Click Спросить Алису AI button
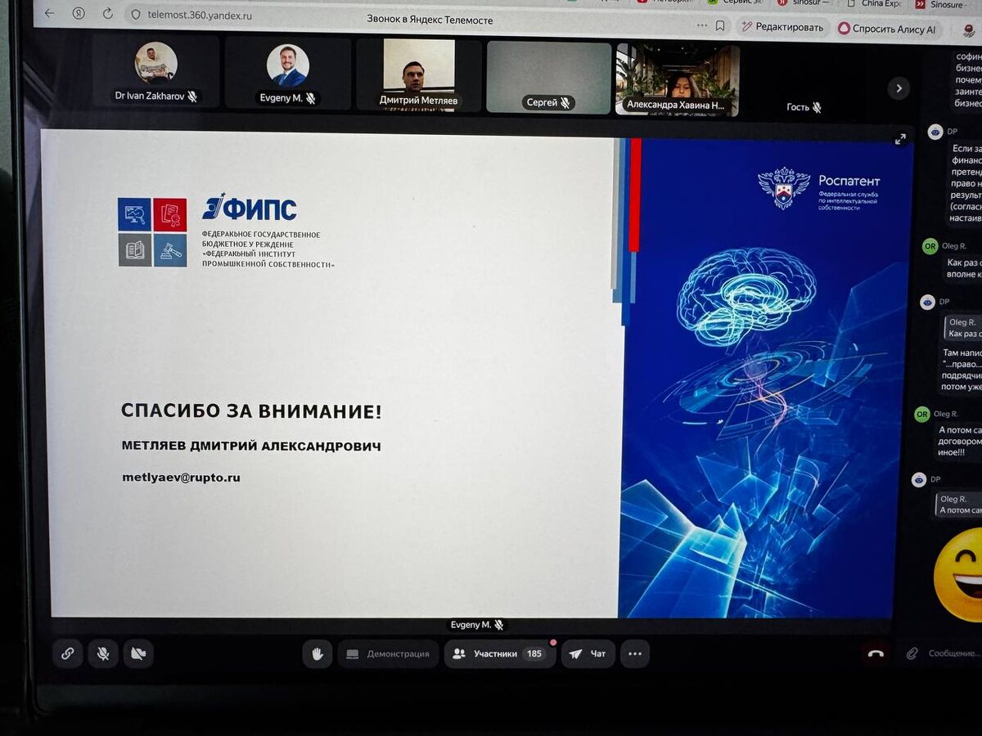The height and width of the screenshot is (736, 982). click(x=887, y=29)
